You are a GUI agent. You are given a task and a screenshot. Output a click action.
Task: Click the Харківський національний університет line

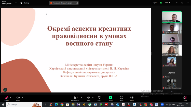point(89,68)
